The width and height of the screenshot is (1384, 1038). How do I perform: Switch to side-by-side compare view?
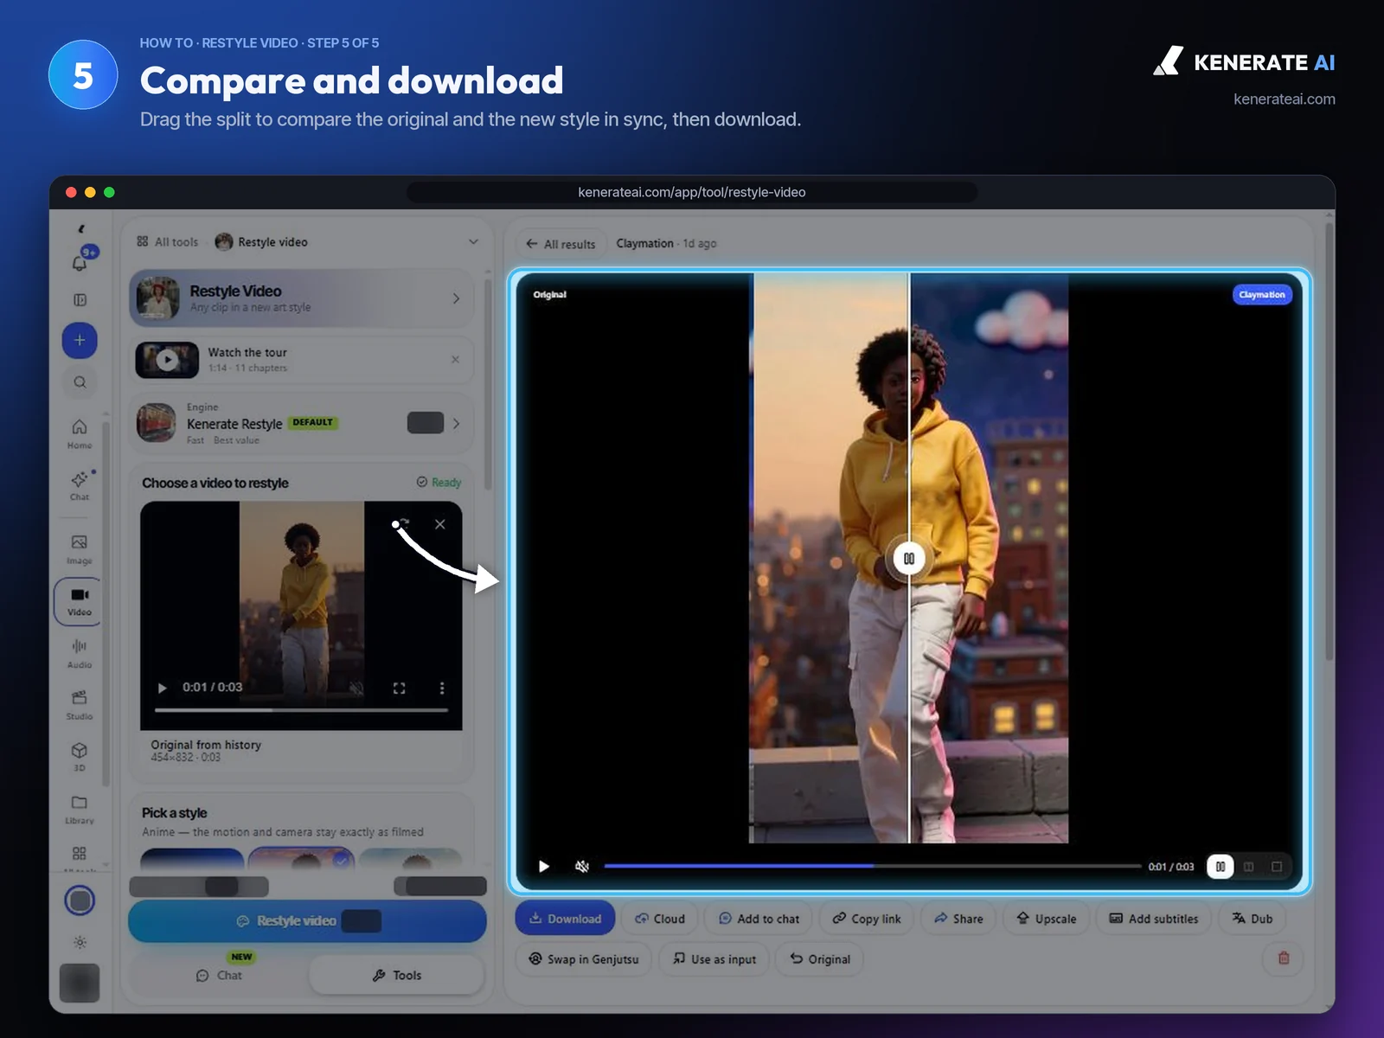[x=1248, y=866]
